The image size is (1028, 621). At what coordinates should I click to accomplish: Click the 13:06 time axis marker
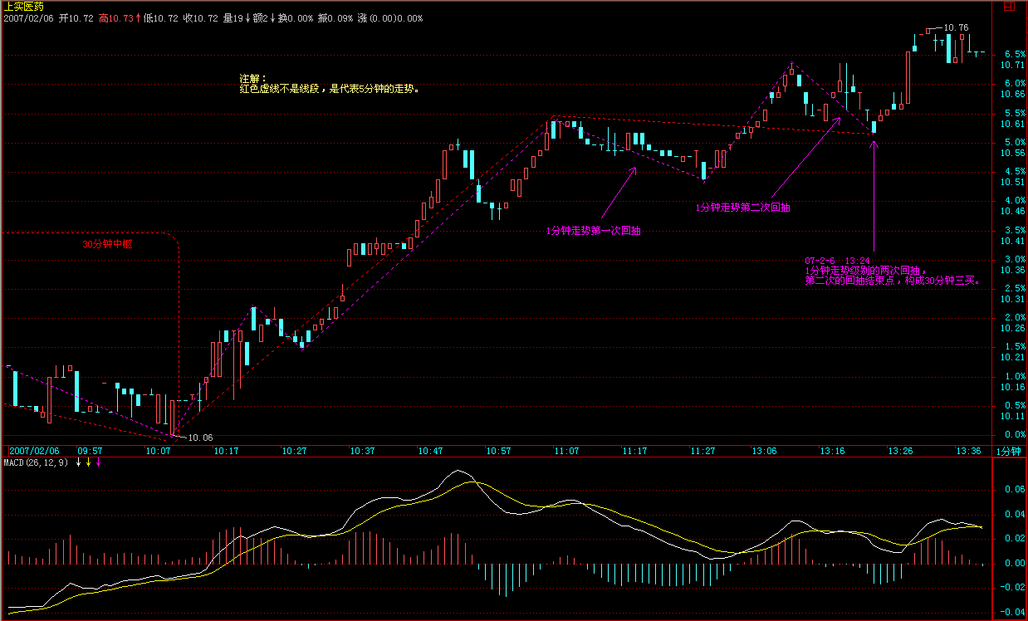pyautogui.click(x=764, y=451)
